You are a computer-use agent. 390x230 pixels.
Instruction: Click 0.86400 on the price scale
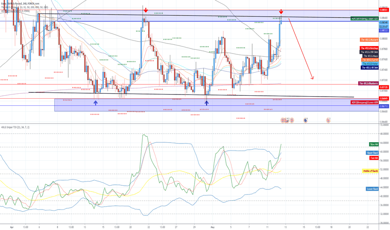384,122
